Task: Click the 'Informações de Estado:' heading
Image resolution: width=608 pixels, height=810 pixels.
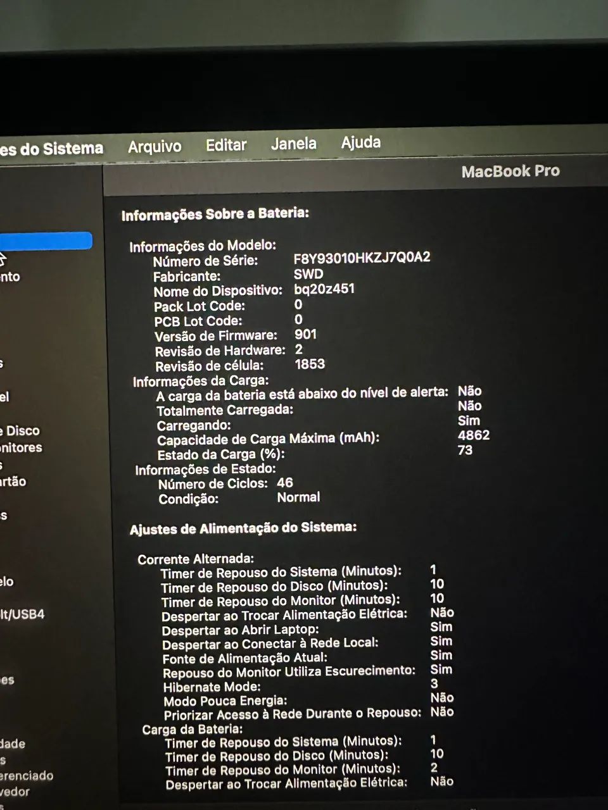Action: (x=206, y=470)
